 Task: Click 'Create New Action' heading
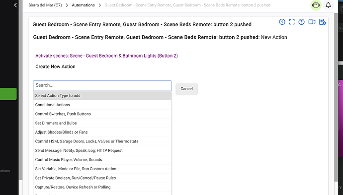coord(55,66)
